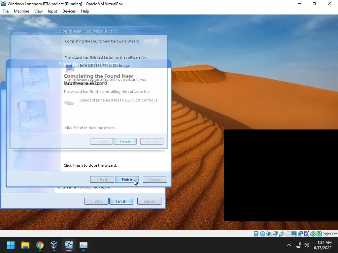This screenshot has height=253, width=338.
Task: Click Back in the translucent ISA bridge wizard
Action: tap(102, 141)
